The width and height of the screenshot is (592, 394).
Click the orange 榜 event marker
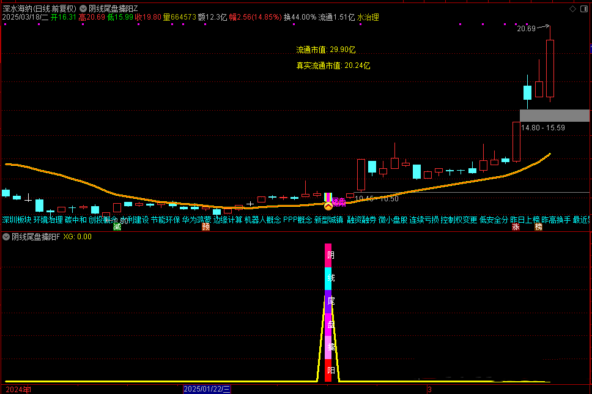click(x=538, y=227)
